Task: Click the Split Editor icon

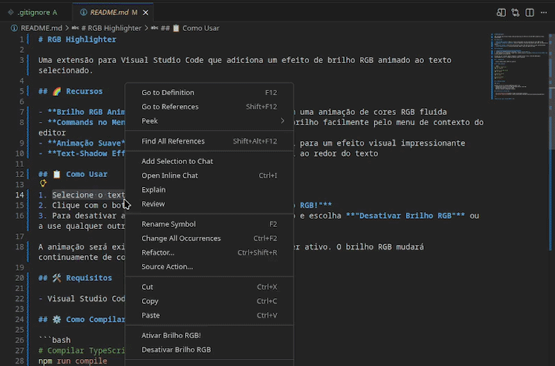Action: [529, 12]
